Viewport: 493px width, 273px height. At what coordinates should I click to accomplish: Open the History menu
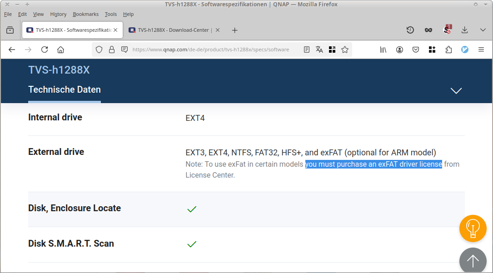(x=58, y=14)
